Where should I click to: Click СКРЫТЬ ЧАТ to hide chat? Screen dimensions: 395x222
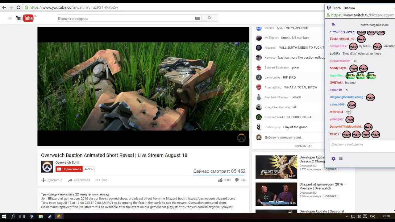[303, 146]
